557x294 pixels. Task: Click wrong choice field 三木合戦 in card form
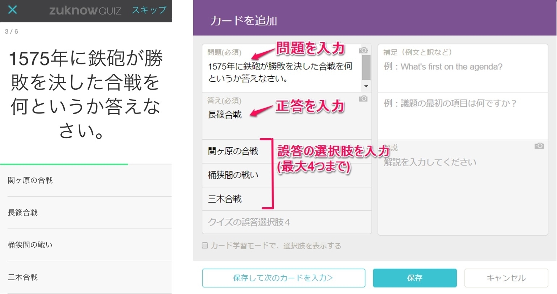click(x=287, y=199)
